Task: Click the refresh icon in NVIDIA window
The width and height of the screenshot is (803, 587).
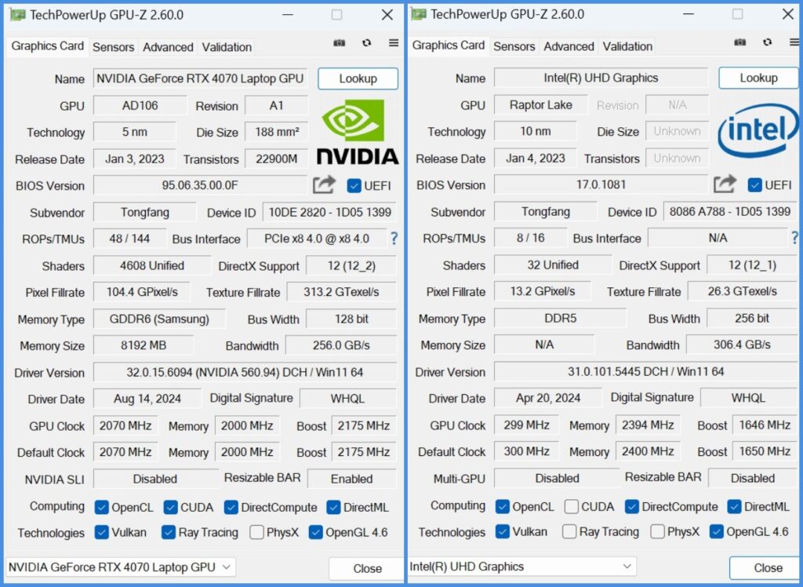Action: [x=366, y=44]
